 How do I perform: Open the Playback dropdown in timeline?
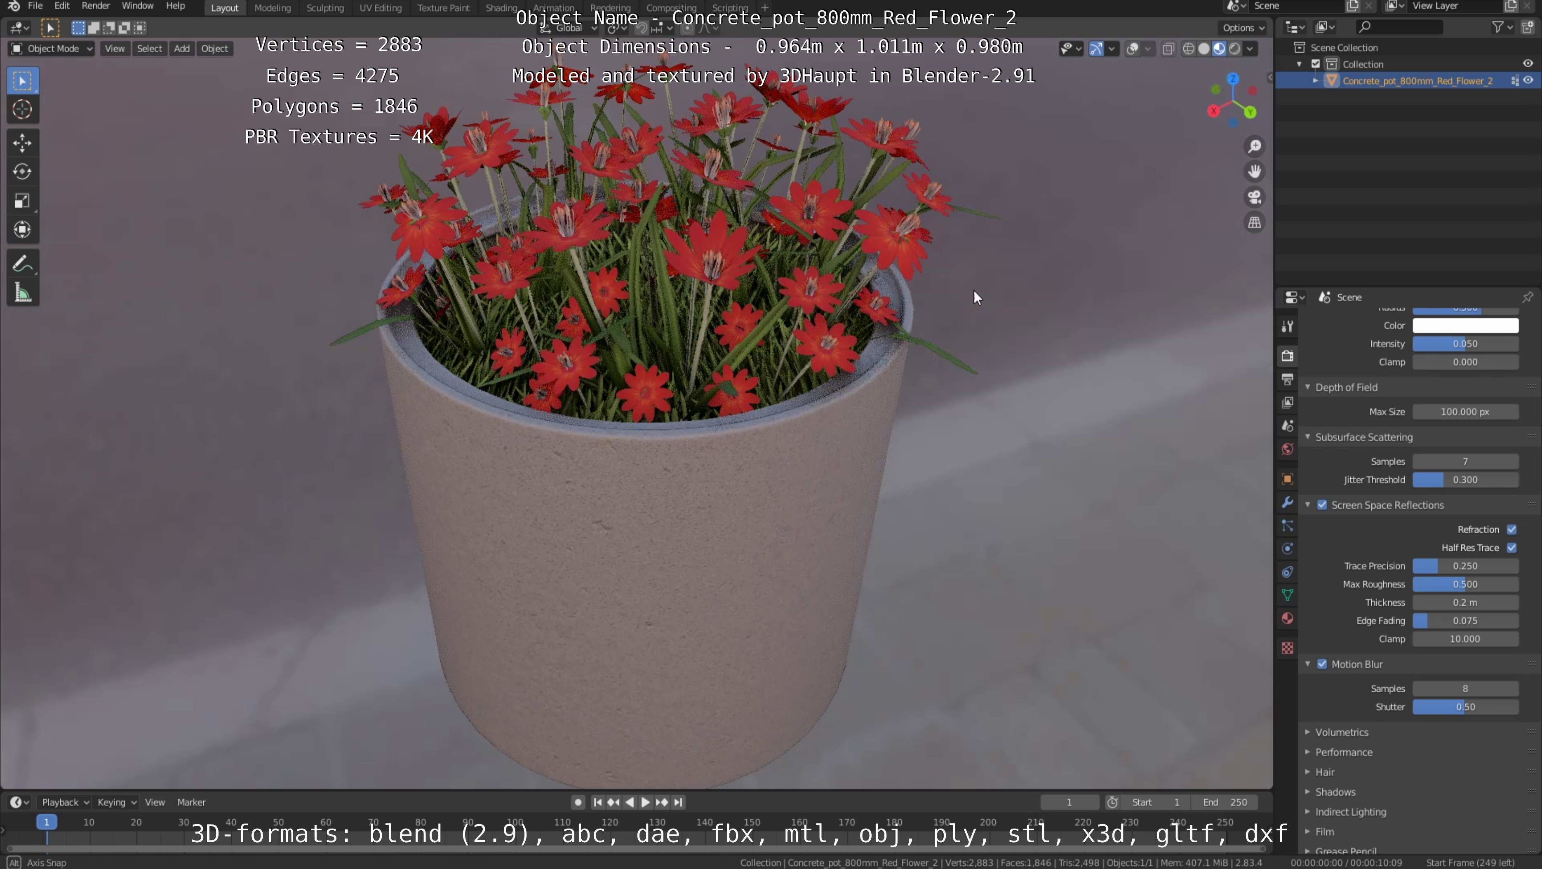[65, 803]
